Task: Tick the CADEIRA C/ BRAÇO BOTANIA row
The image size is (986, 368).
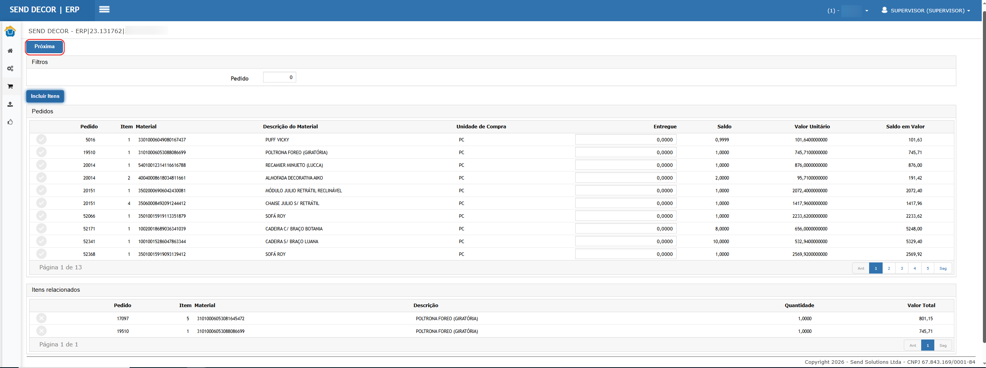Action: (41, 229)
